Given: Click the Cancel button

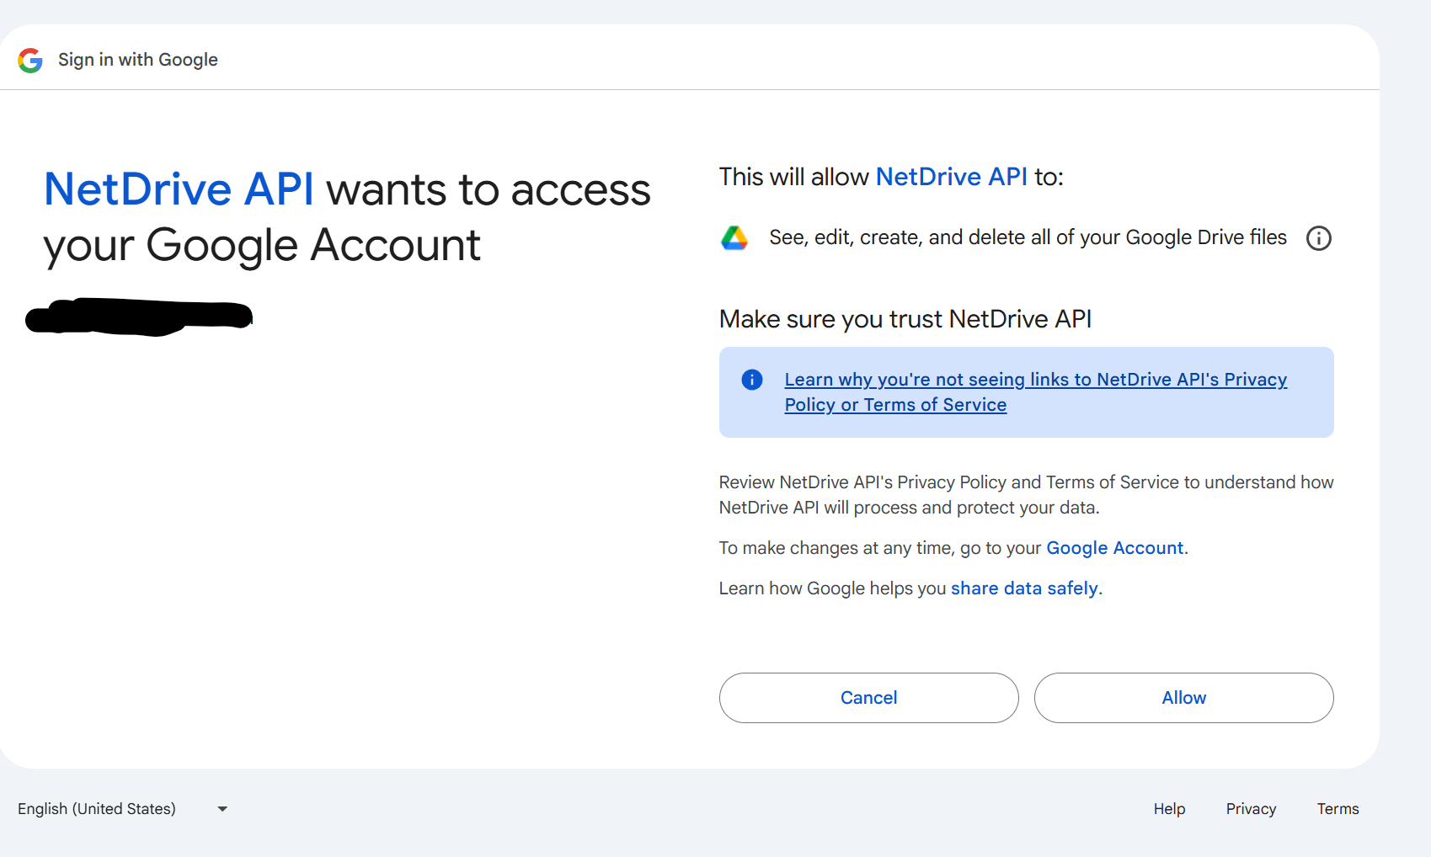Looking at the screenshot, I should [868, 698].
